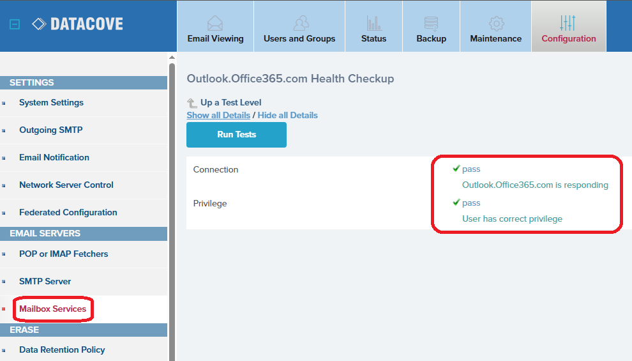Viewport: 632px width, 361px height.
Task: Click the Email Viewing envelope icon
Action: (x=215, y=24)
